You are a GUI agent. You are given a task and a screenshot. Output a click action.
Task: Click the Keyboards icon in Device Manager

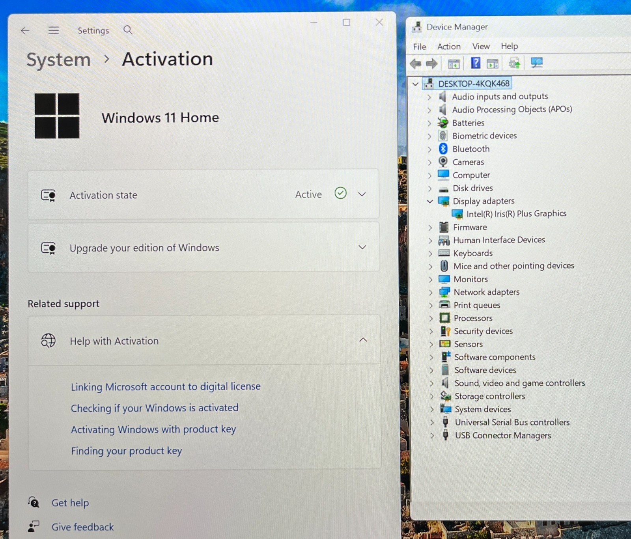(x=444, y=253)
